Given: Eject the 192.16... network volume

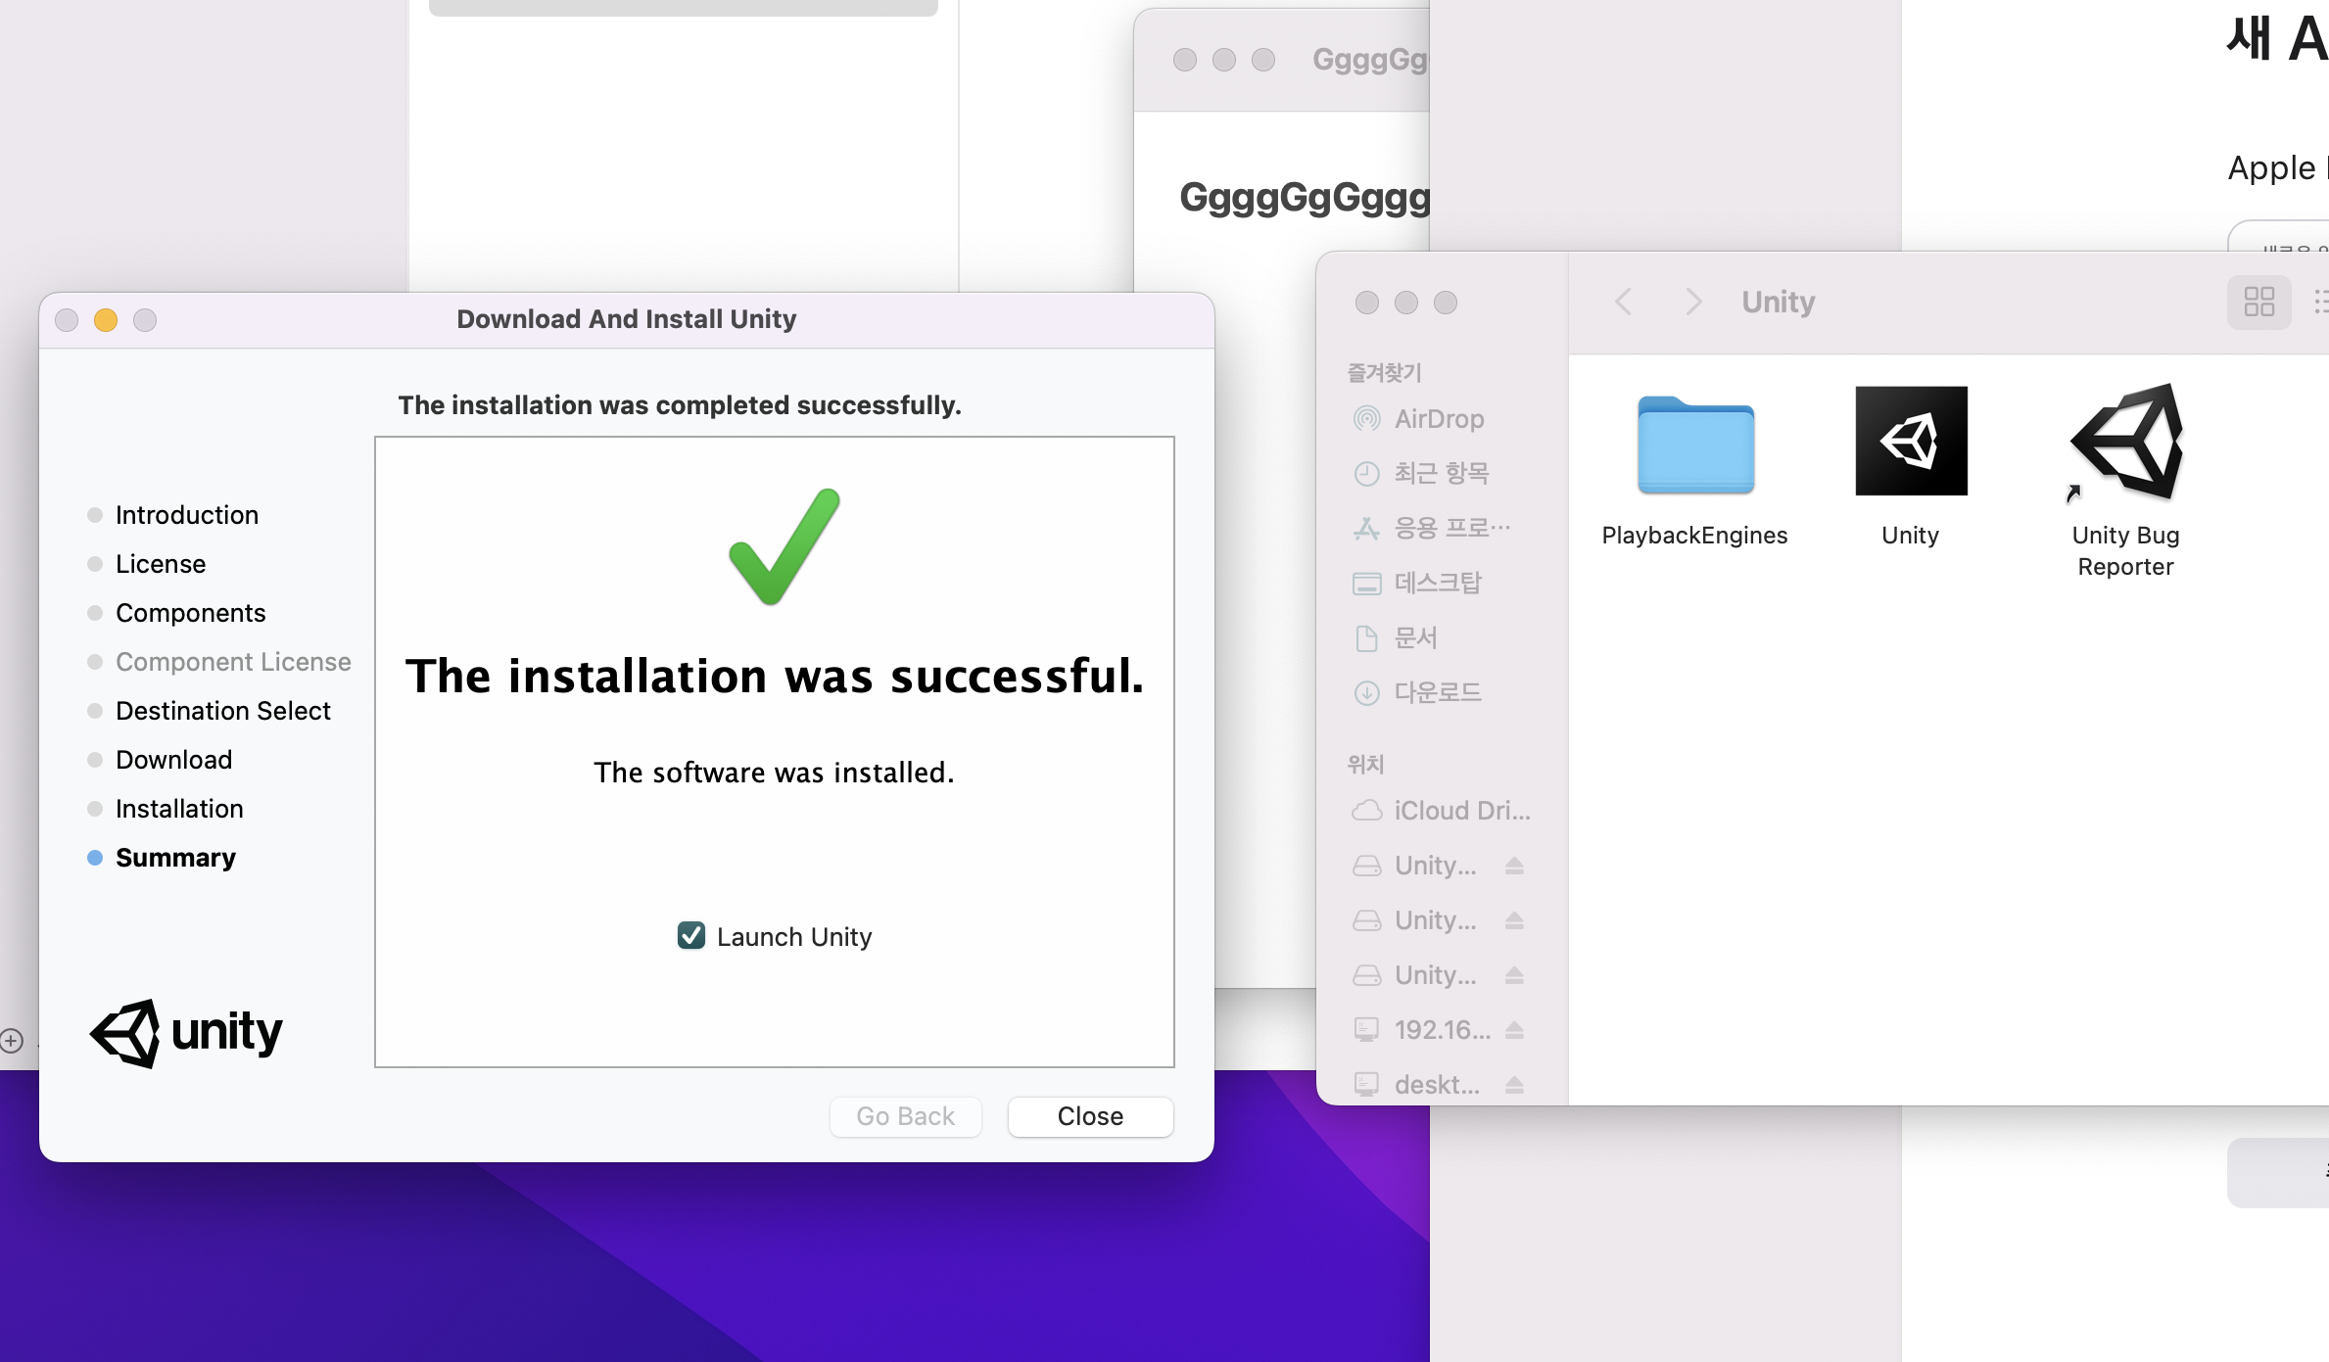Looking at the screenshot, I should point(1514,1030).
